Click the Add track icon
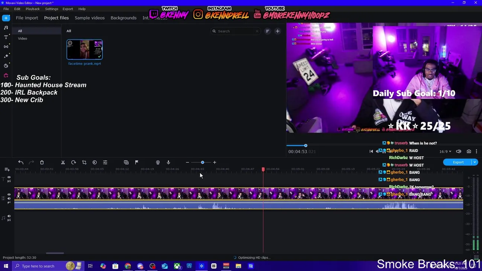This screenshot has height=271, width=482. (7, 170)
